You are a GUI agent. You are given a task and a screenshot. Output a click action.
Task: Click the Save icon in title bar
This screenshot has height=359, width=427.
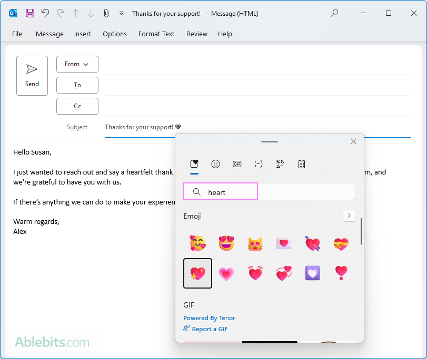(30, 13)
